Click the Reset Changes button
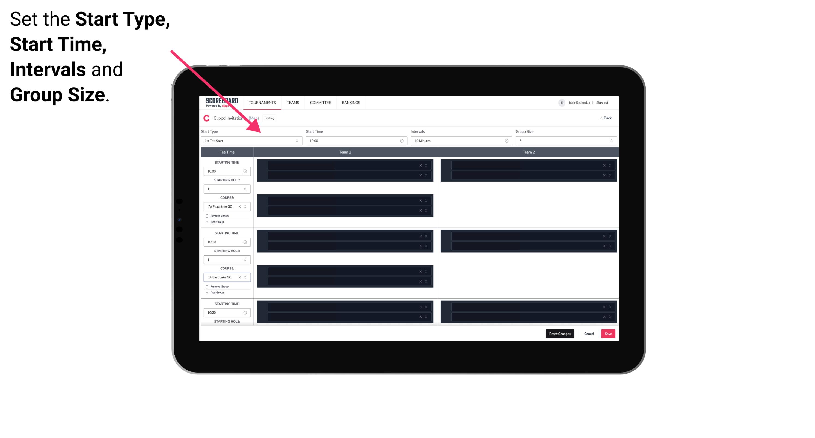The width and height of the screenshot is (815, 438). [x=560, y=334]
